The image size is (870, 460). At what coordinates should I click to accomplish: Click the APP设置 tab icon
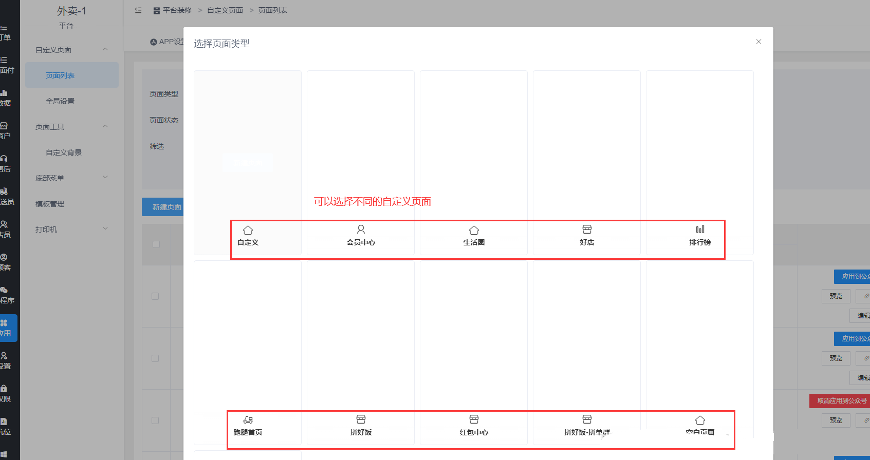click(x=154, y=42)
